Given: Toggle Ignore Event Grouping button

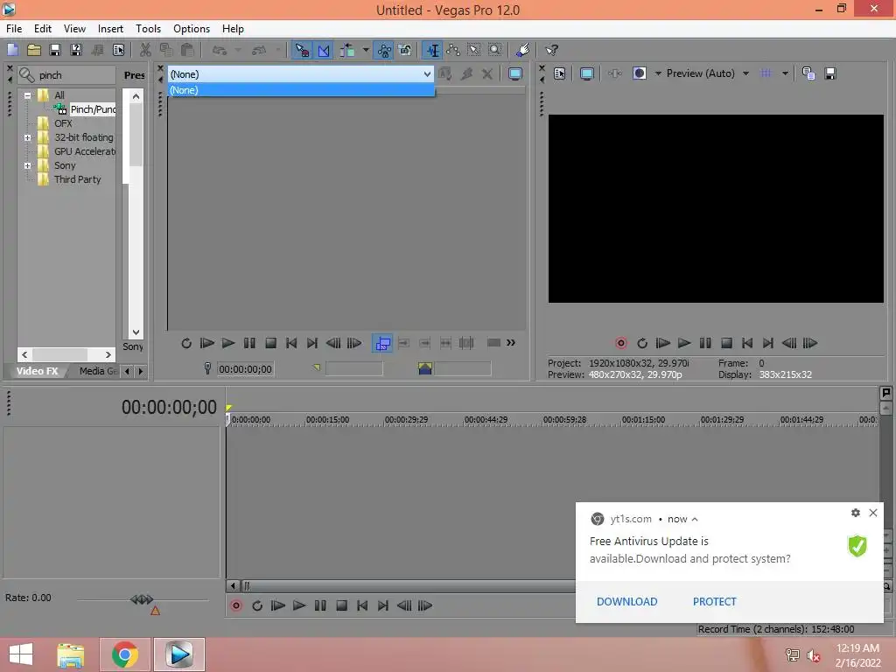Looking at the screenshot, I should pos(405,50).
